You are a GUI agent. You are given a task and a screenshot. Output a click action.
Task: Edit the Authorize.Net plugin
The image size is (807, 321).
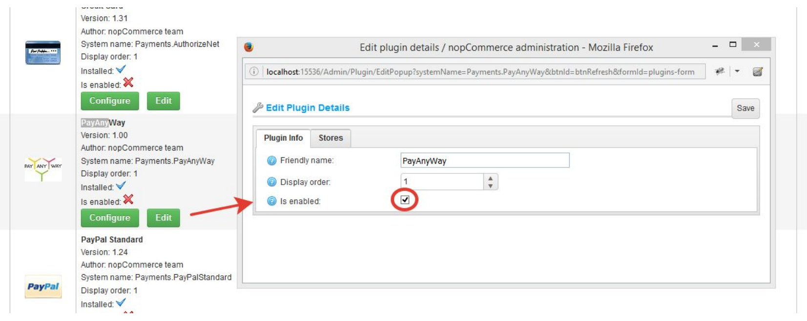[x=164, y=101]
